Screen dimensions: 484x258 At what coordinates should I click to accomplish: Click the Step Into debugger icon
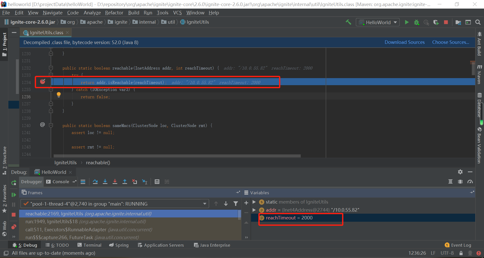click(x=105, y=182)
